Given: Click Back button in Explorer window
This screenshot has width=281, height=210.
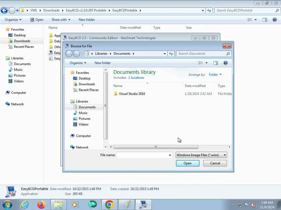Looking at the screenshot, I should (x=4, y=10).
